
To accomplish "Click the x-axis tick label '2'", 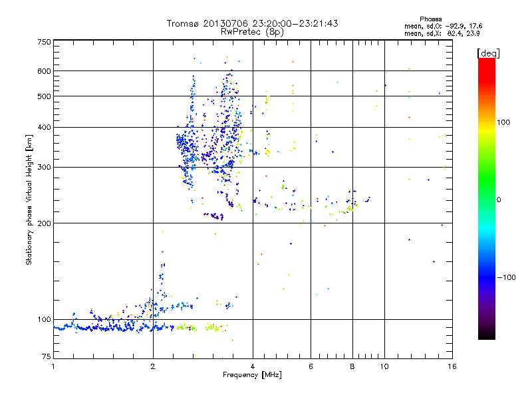I will [x=153, y=366].
